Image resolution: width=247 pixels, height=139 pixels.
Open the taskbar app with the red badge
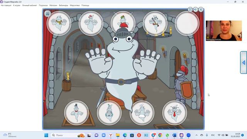click(x=153, y=135)
